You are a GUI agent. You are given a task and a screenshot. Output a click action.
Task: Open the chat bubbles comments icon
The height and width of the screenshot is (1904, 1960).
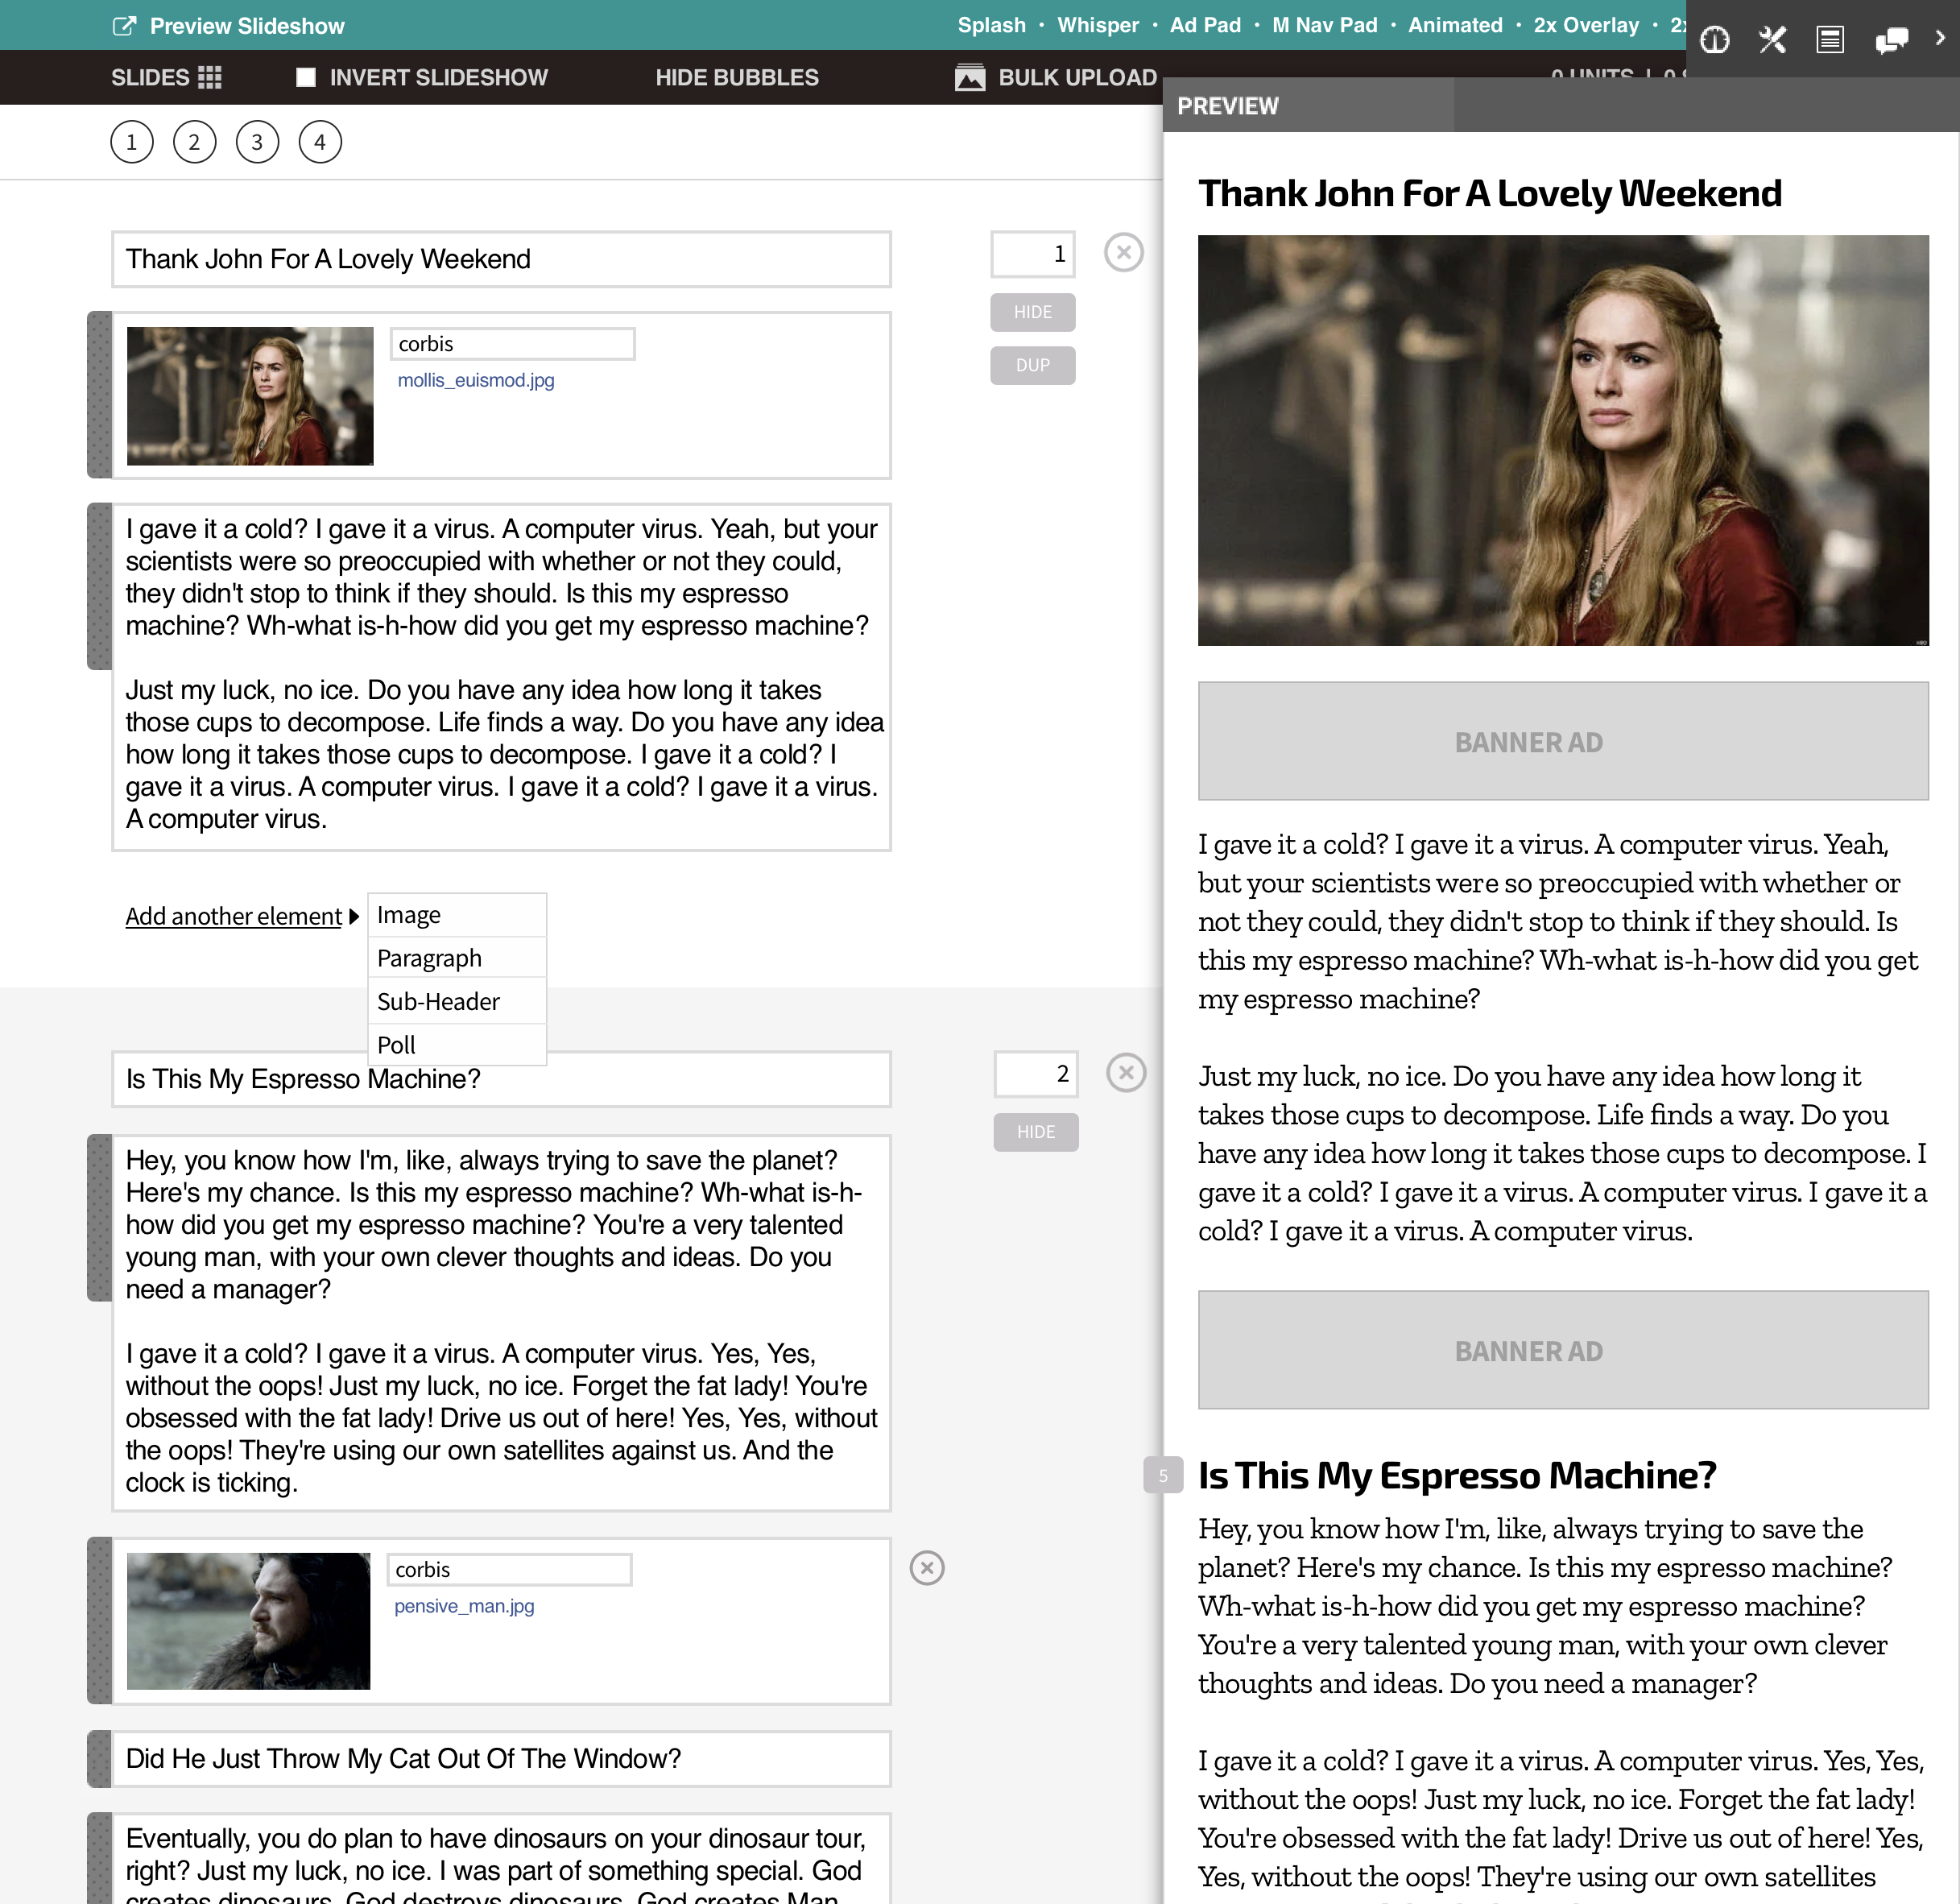(1890, 40)
